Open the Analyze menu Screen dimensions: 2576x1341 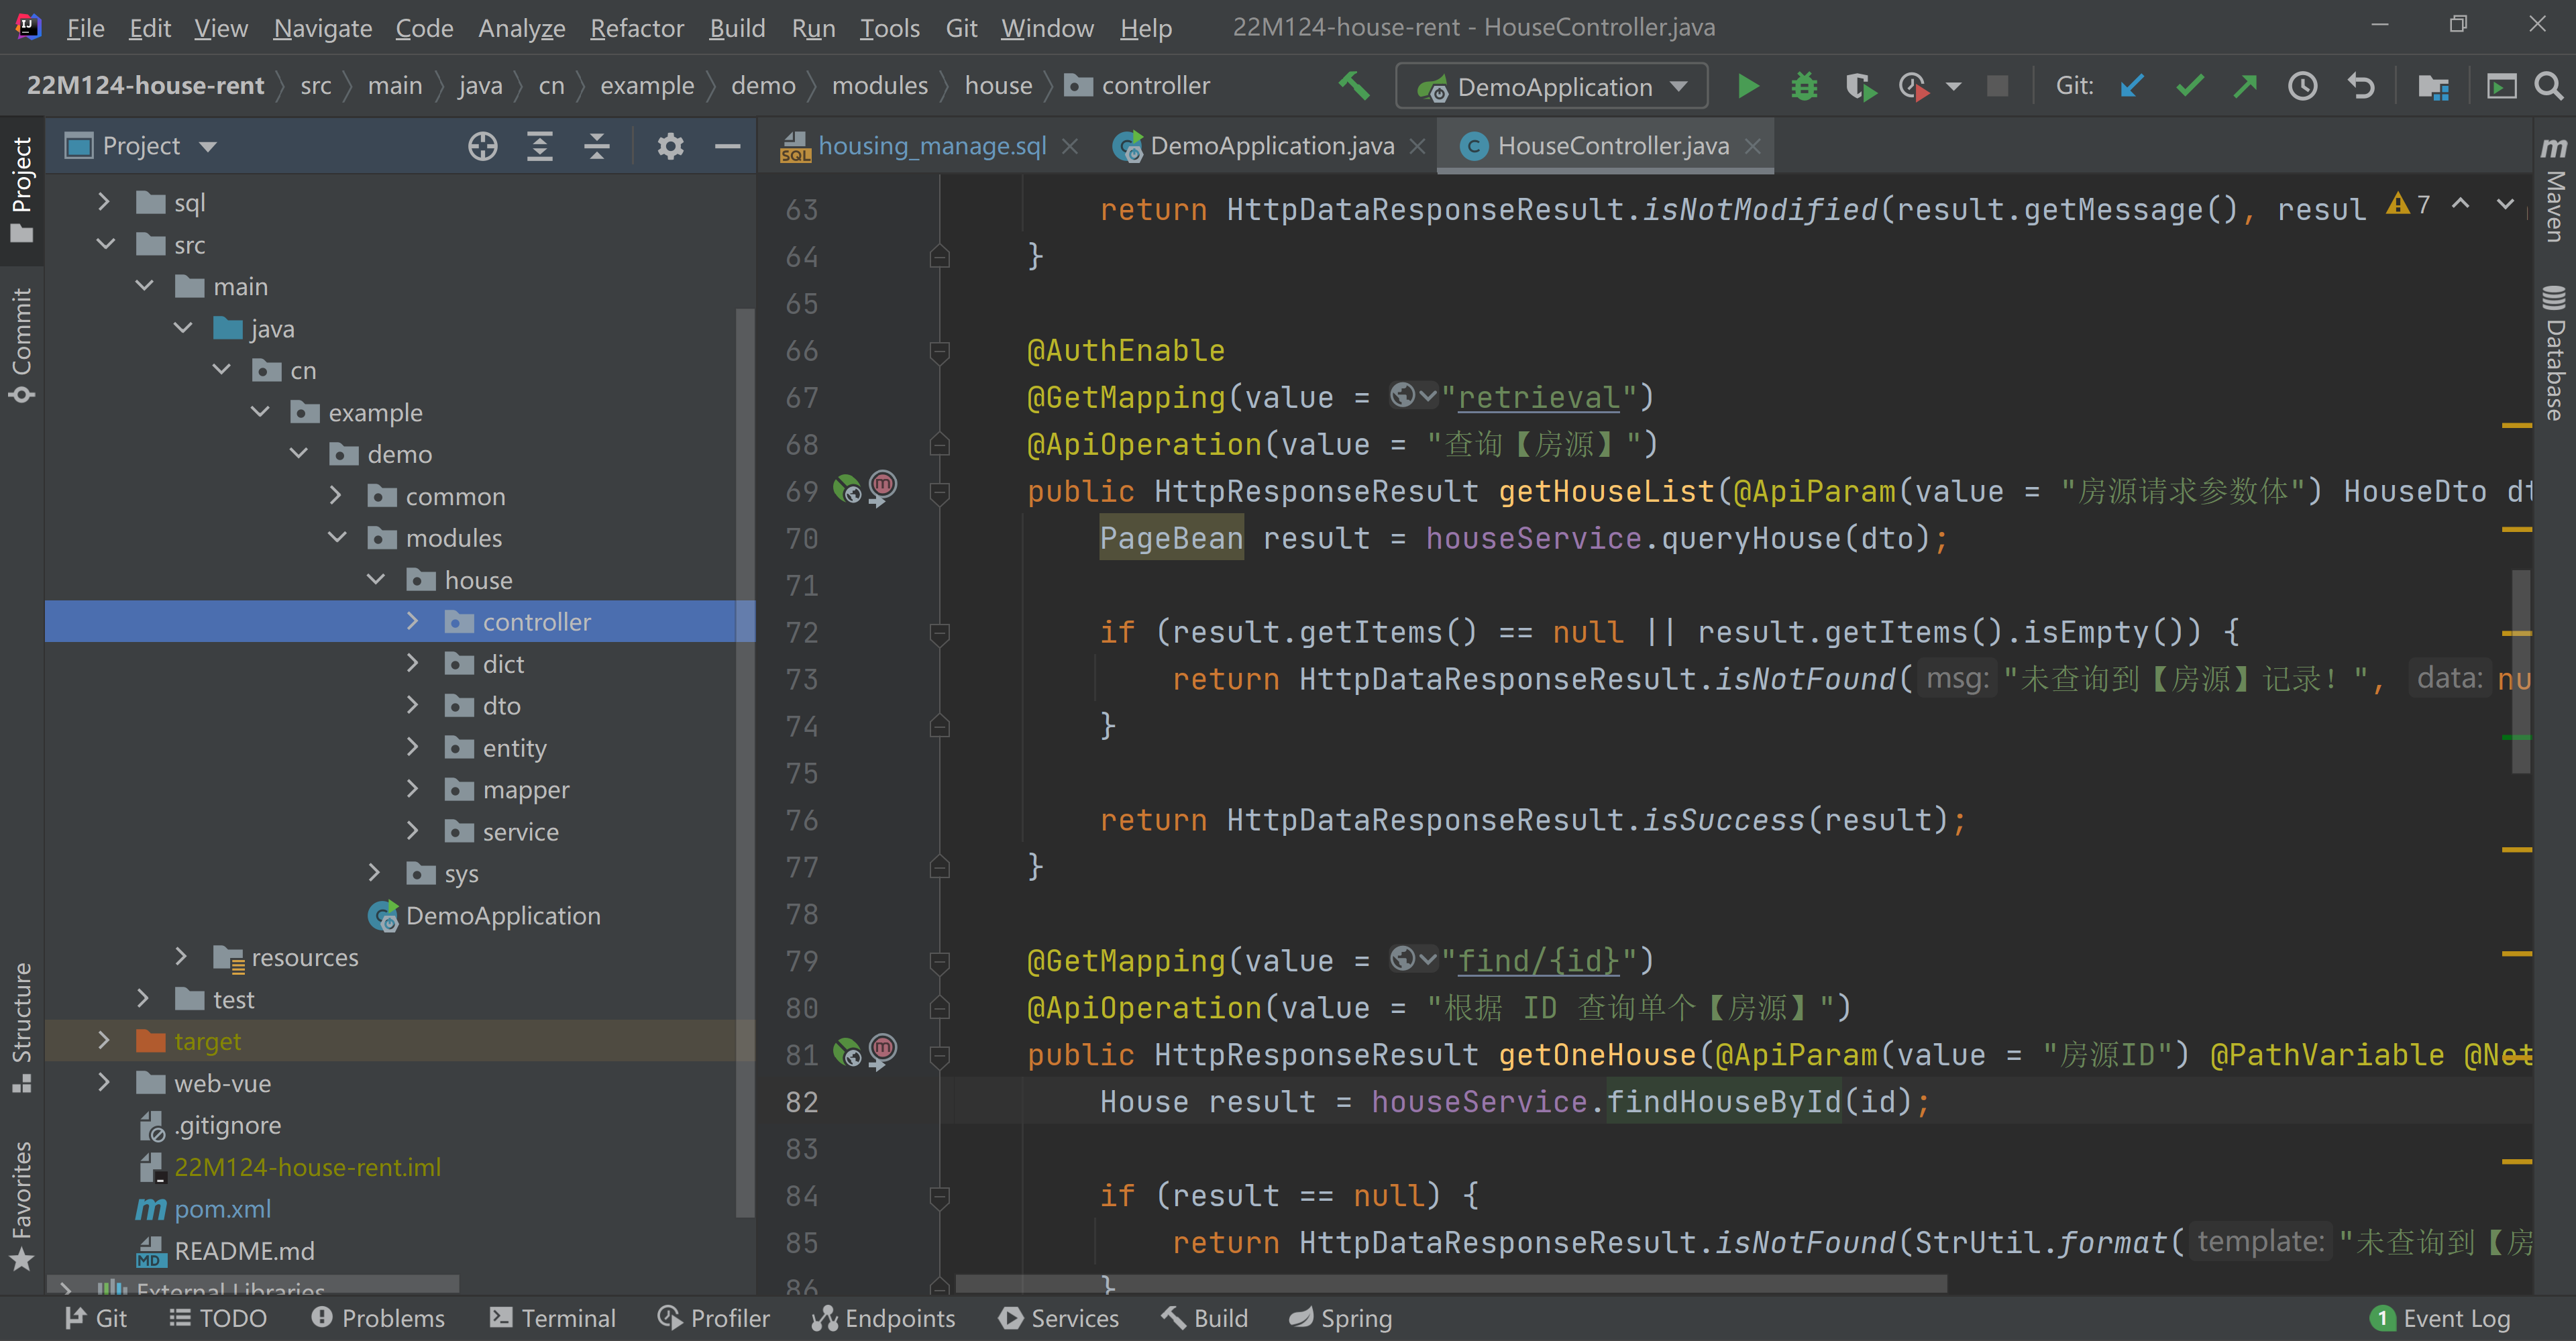[x=521, y=28]
